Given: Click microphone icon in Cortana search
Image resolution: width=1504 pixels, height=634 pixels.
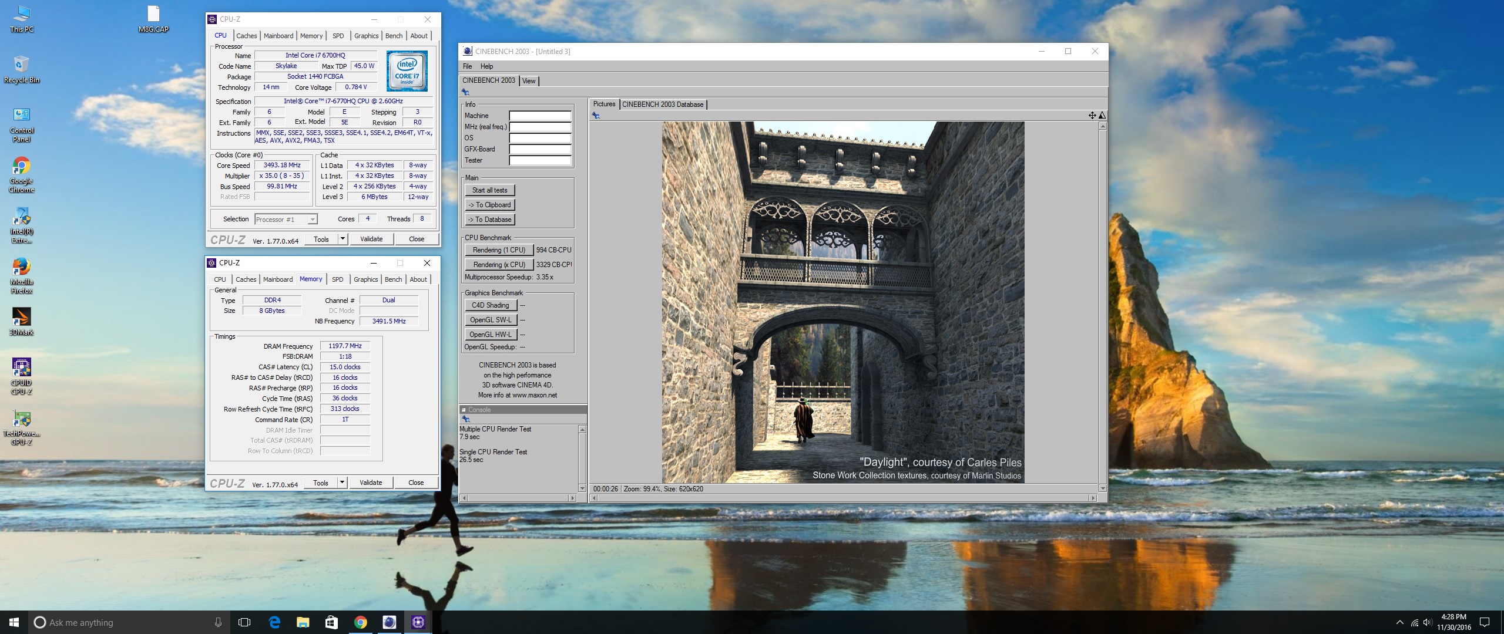Looking at the screenshot, I should pyautogui.click(x=218, y=622).
